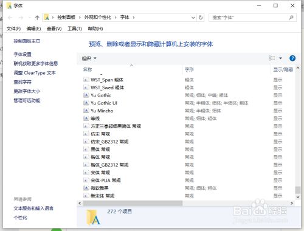Select the 新宋体 常规 font icon
The image size is (304, 231).
coord(86,196)
